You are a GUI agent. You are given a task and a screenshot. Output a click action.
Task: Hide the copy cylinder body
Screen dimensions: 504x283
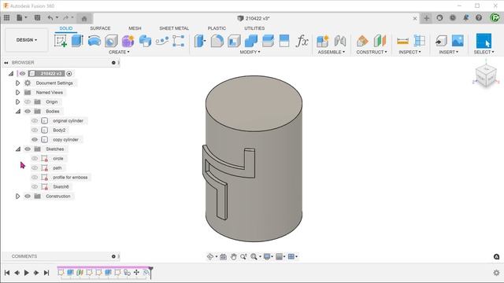[35, 140]
